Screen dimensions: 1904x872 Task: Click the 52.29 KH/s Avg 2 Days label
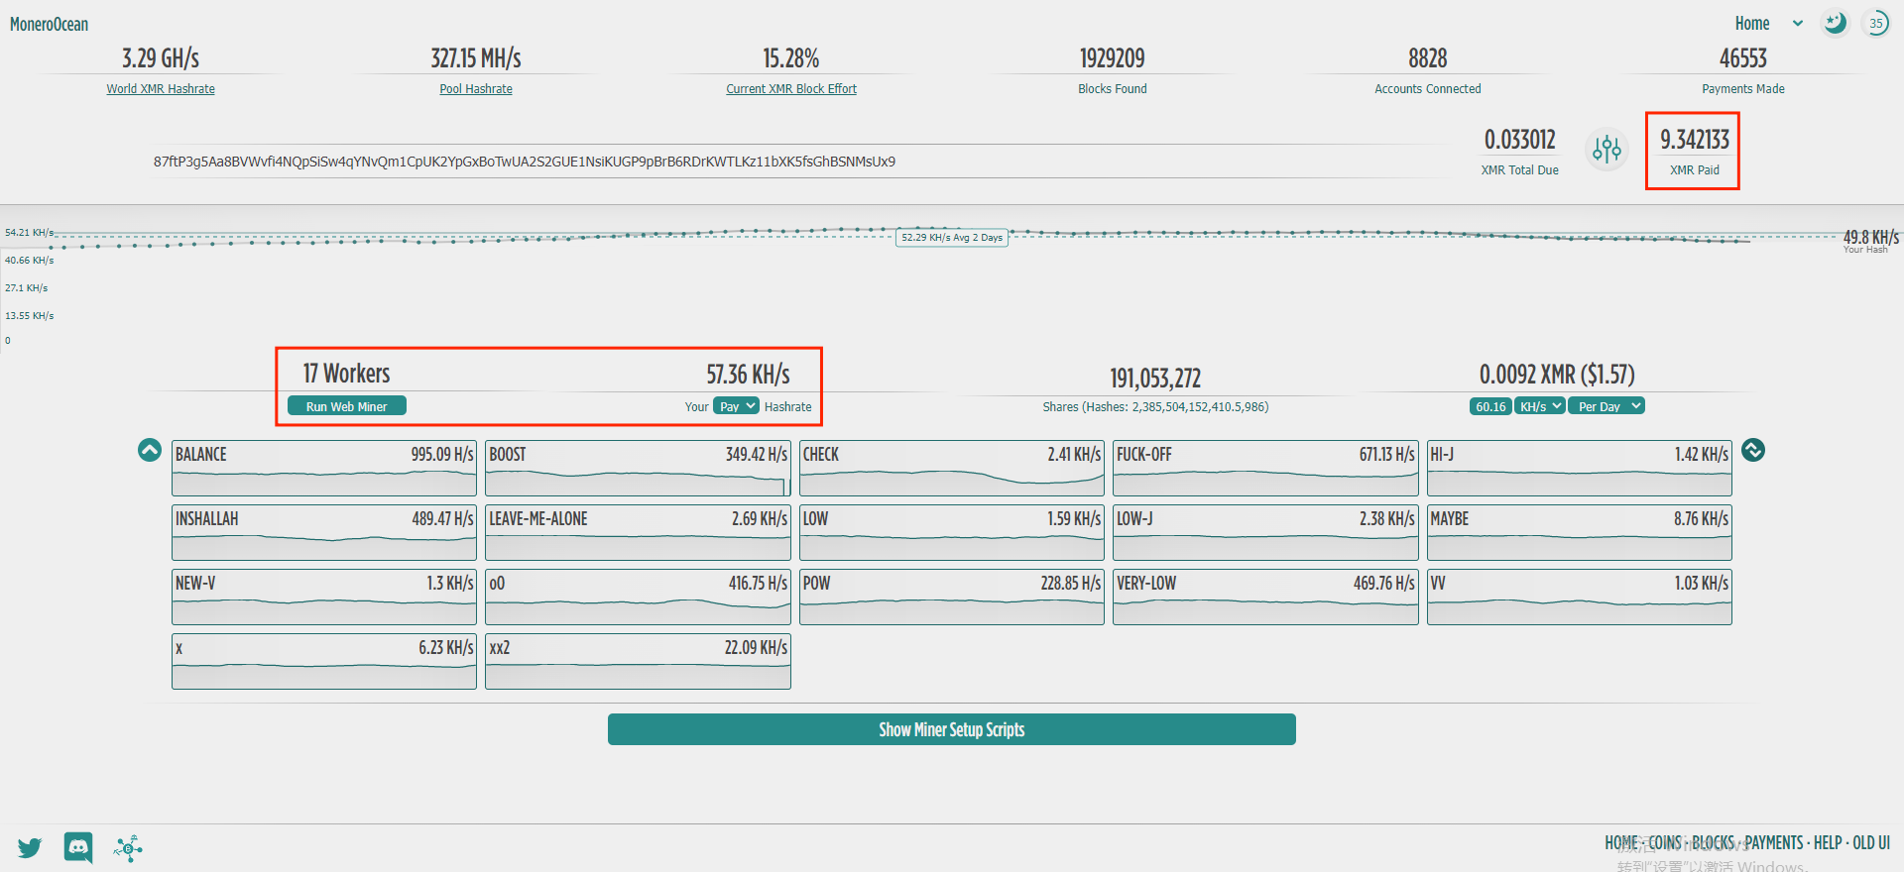[952, 238]
